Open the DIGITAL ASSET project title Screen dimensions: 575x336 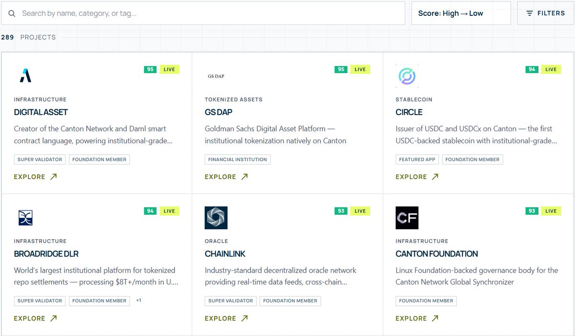pyautogui.click(x=41, y=112)
